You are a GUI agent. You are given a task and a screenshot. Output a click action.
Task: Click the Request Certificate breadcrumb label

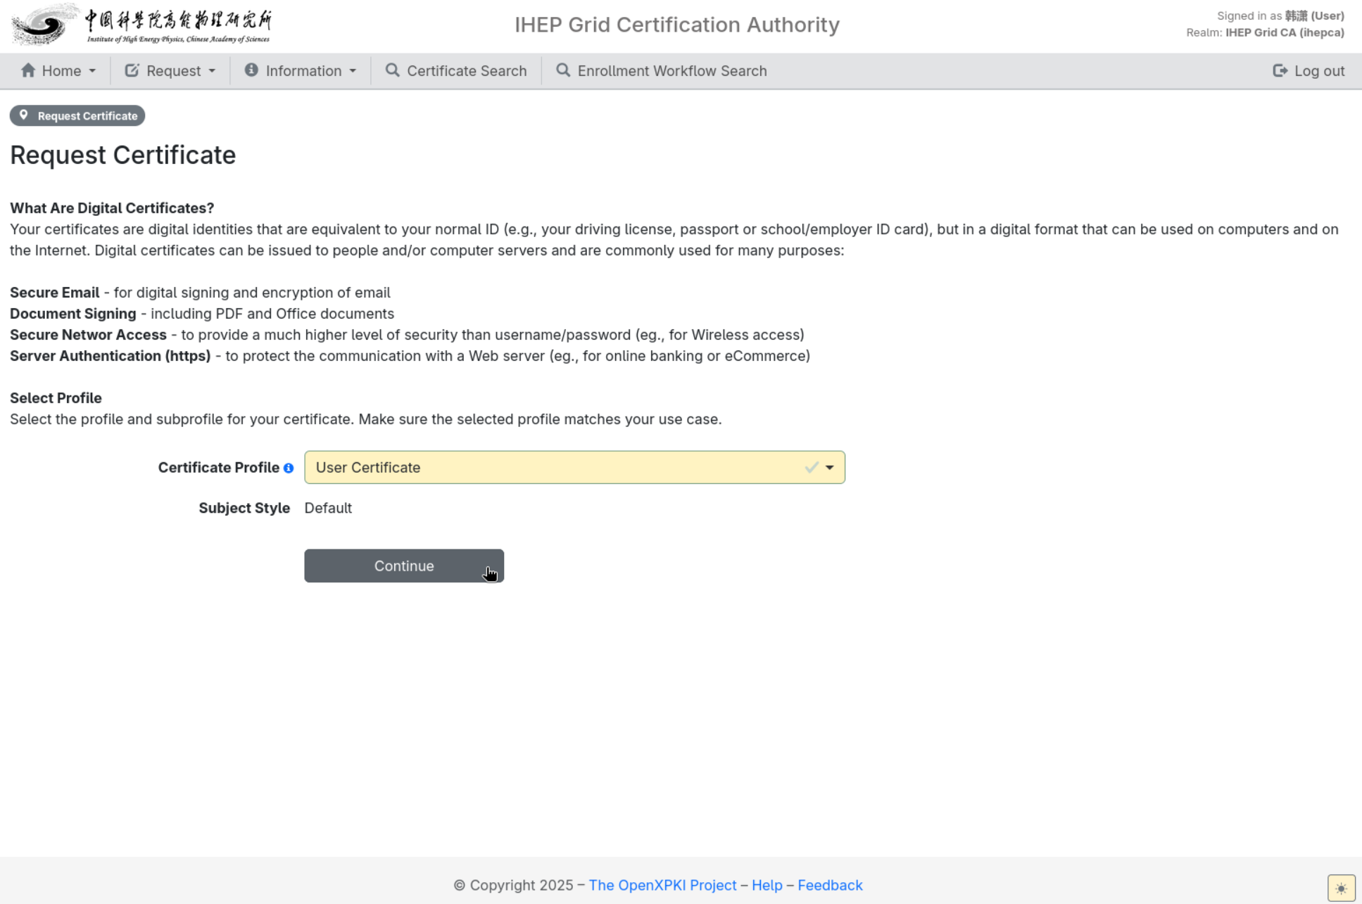(x=88, y=115)
